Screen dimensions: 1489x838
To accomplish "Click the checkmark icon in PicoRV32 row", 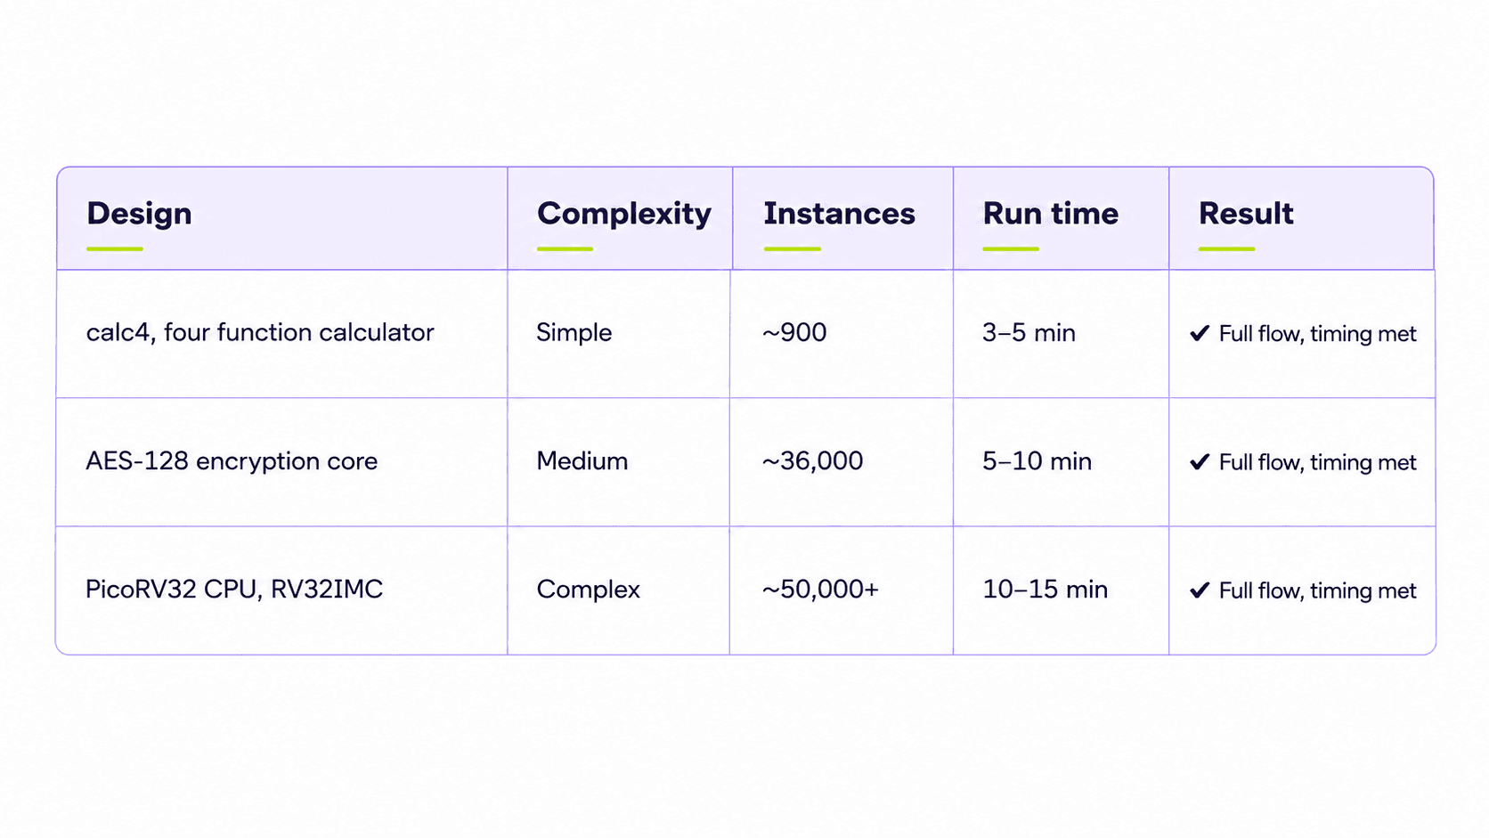I will point(1200,590).
